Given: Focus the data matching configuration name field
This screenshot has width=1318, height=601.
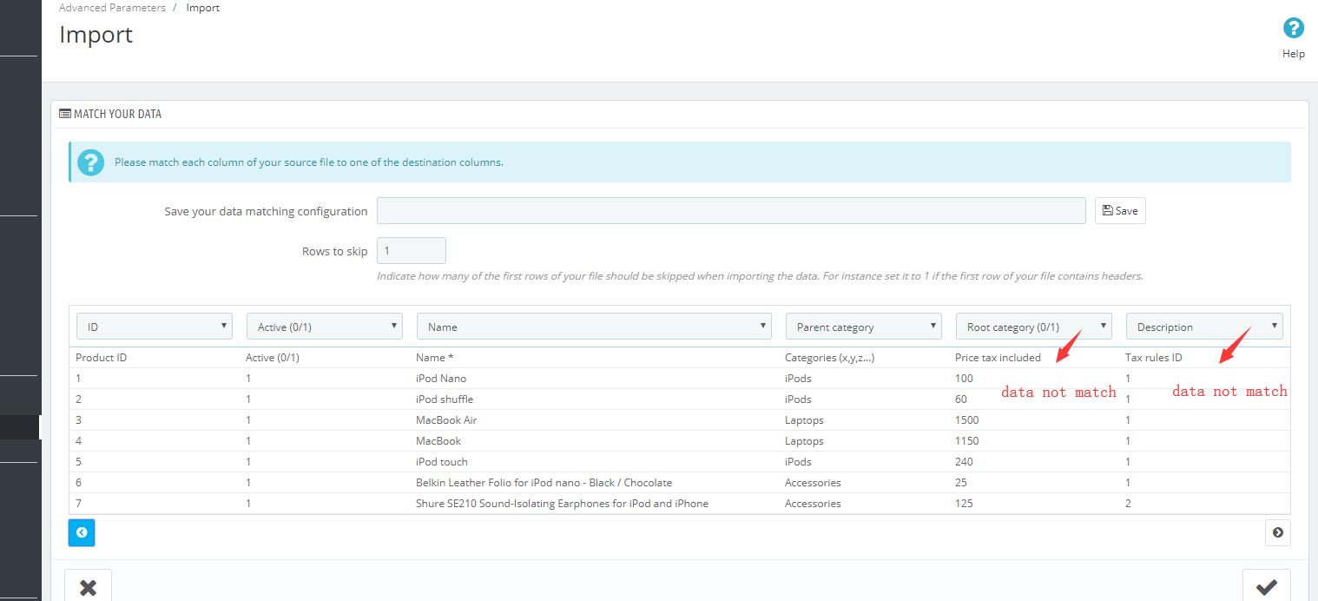Looking at the screenshot, I should point(731,211).
